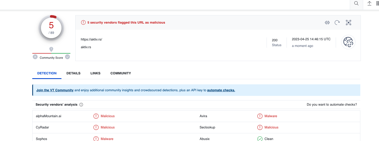Click the alphaMountain.ai vendor name

(x=49, y=116)
